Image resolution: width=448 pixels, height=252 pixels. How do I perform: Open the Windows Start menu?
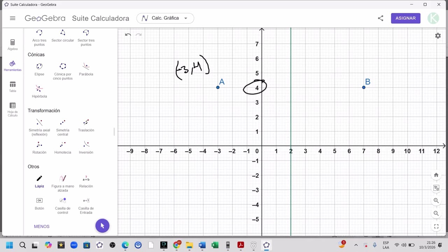coord(9,245)
